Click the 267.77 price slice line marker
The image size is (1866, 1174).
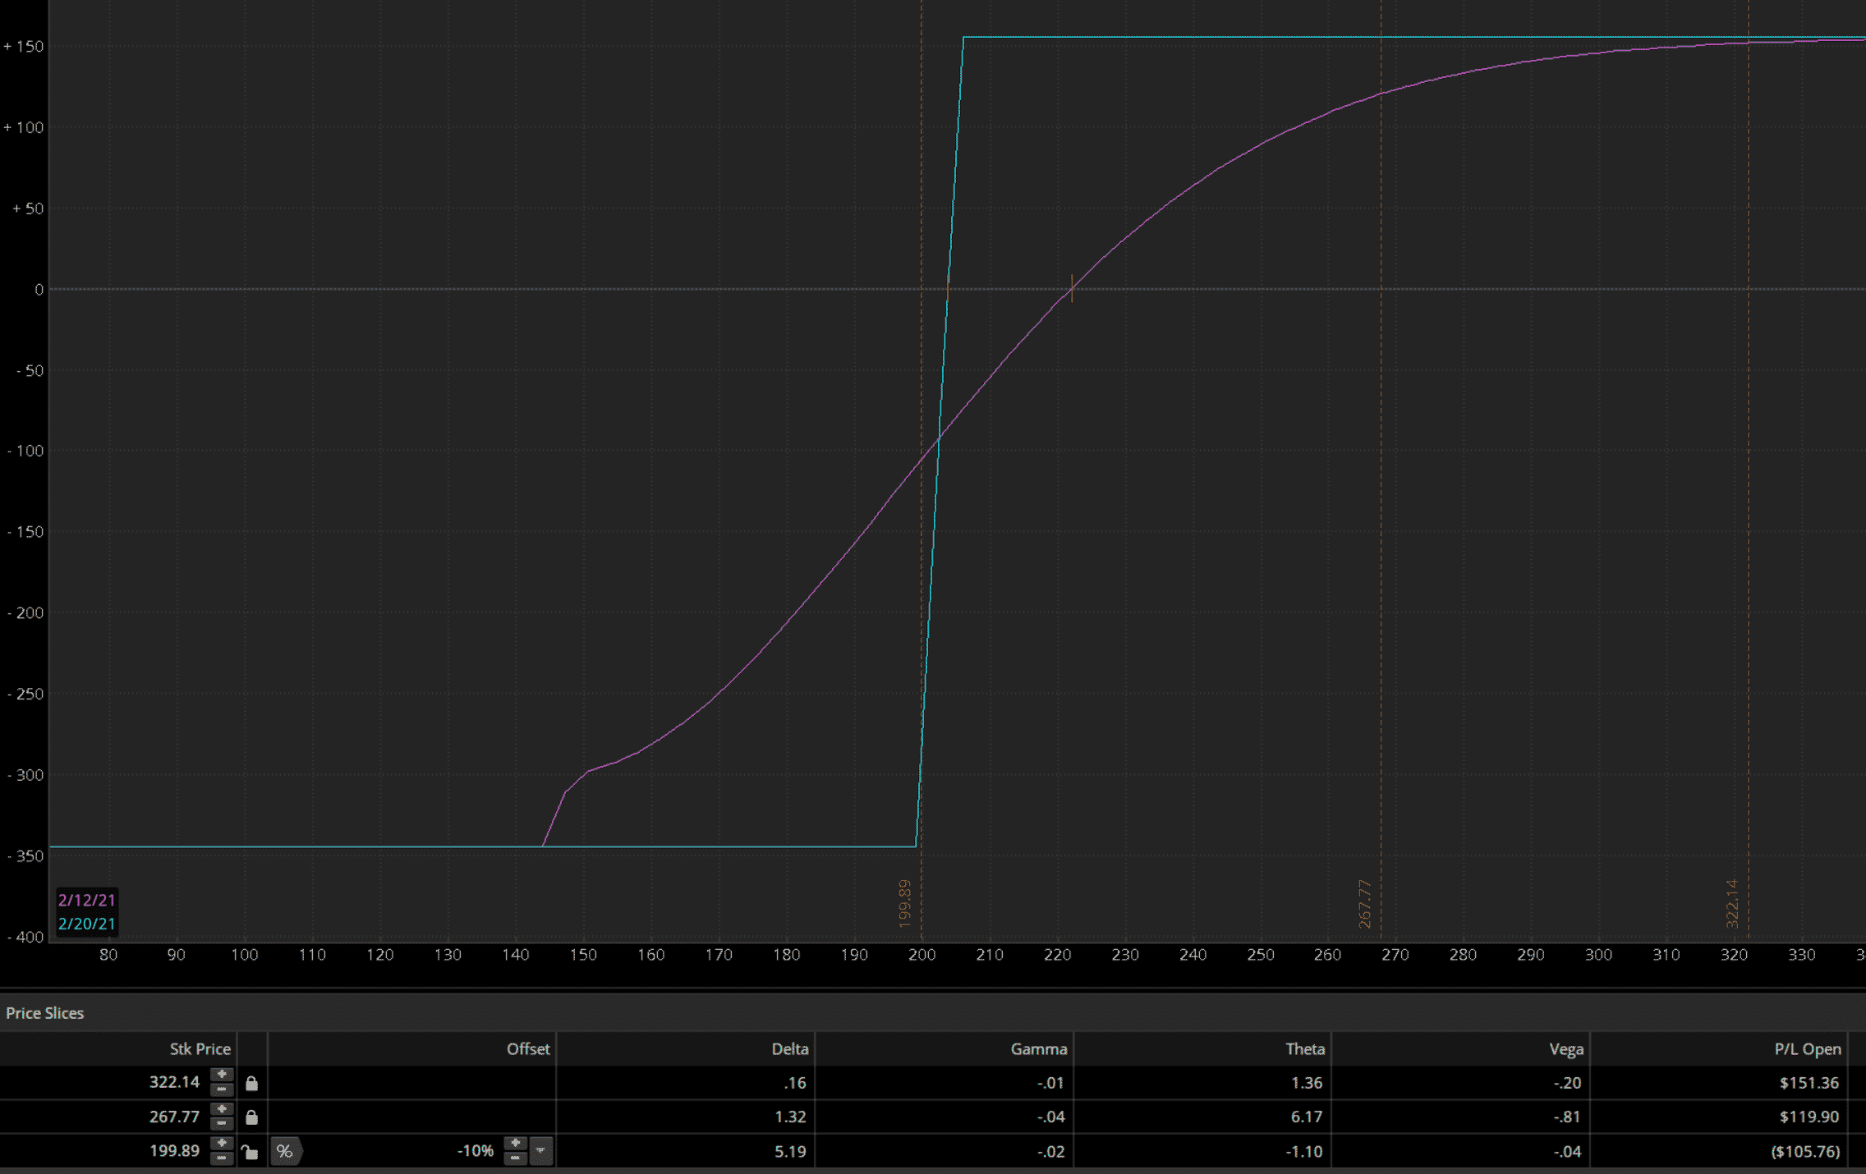click(1365, 904)
